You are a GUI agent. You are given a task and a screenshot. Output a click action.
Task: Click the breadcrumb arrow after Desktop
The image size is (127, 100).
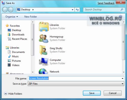(x=33, y=10)
